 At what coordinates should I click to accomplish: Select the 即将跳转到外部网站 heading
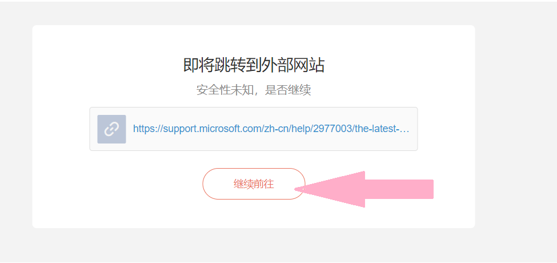[254, 65]
